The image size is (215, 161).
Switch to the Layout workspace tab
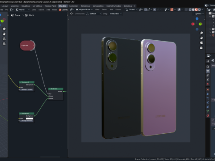pyautogui.click(x=4, y=6)
